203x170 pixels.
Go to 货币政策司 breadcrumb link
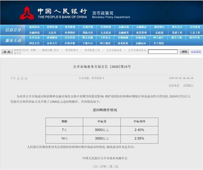point(72,50)
